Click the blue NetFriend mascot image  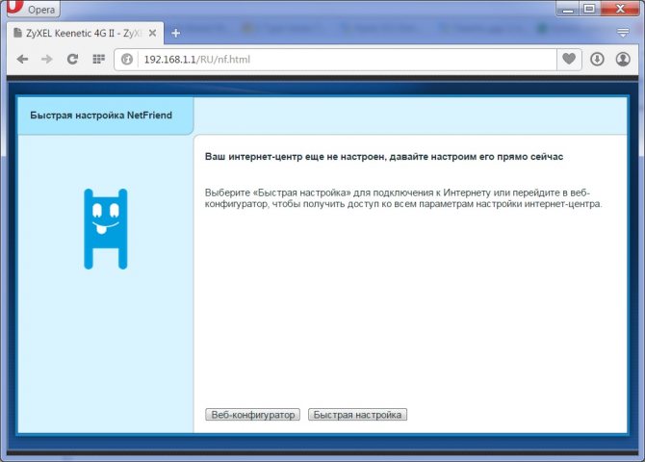106,229
